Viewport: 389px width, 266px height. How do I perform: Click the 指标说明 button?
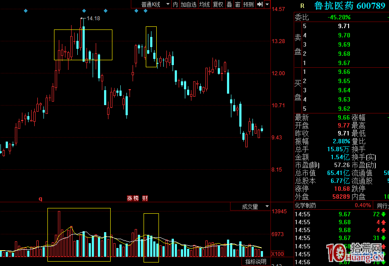256,262
